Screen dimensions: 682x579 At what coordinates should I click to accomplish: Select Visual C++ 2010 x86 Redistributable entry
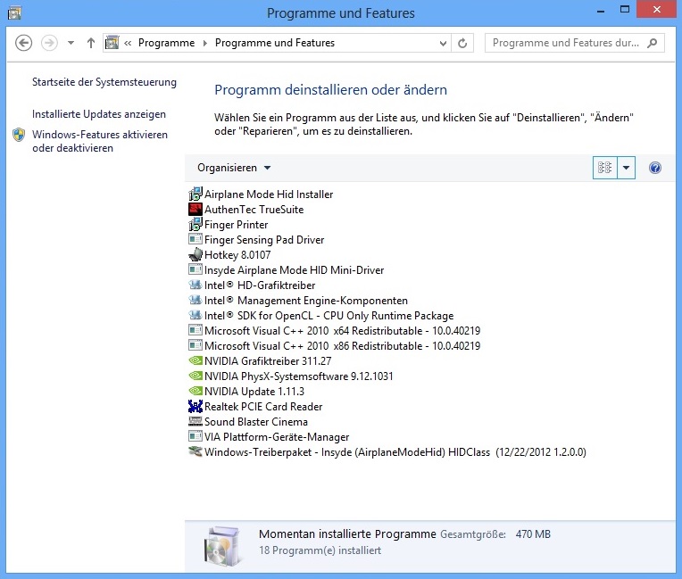tap(343, 346)
